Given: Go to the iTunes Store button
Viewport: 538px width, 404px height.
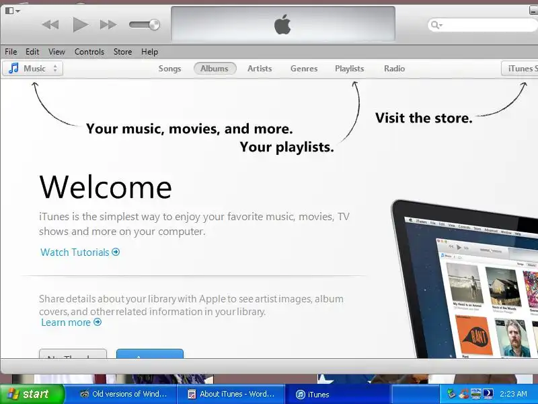Looking at the screenshot, I should coord(519,69).
